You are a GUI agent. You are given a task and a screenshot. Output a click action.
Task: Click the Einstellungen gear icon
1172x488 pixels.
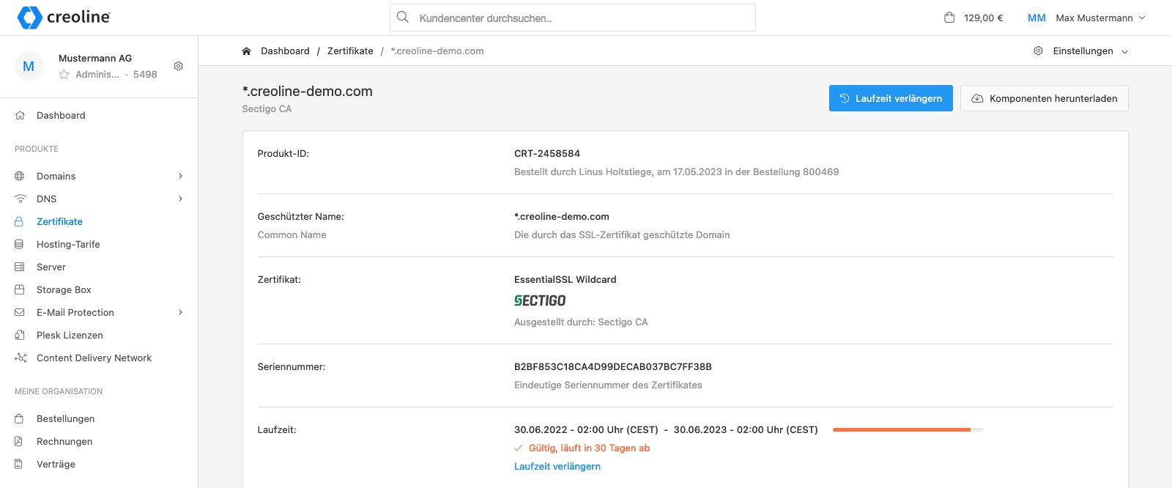click(x=1038, y=51)
